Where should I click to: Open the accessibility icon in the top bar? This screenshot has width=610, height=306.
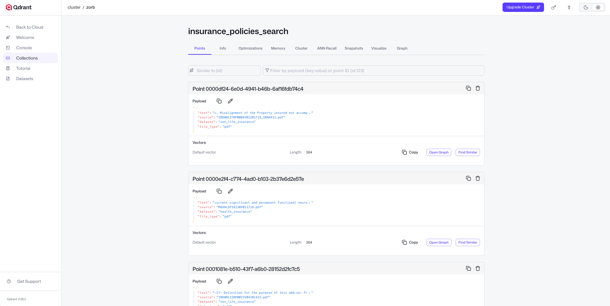tap(569, 7)
